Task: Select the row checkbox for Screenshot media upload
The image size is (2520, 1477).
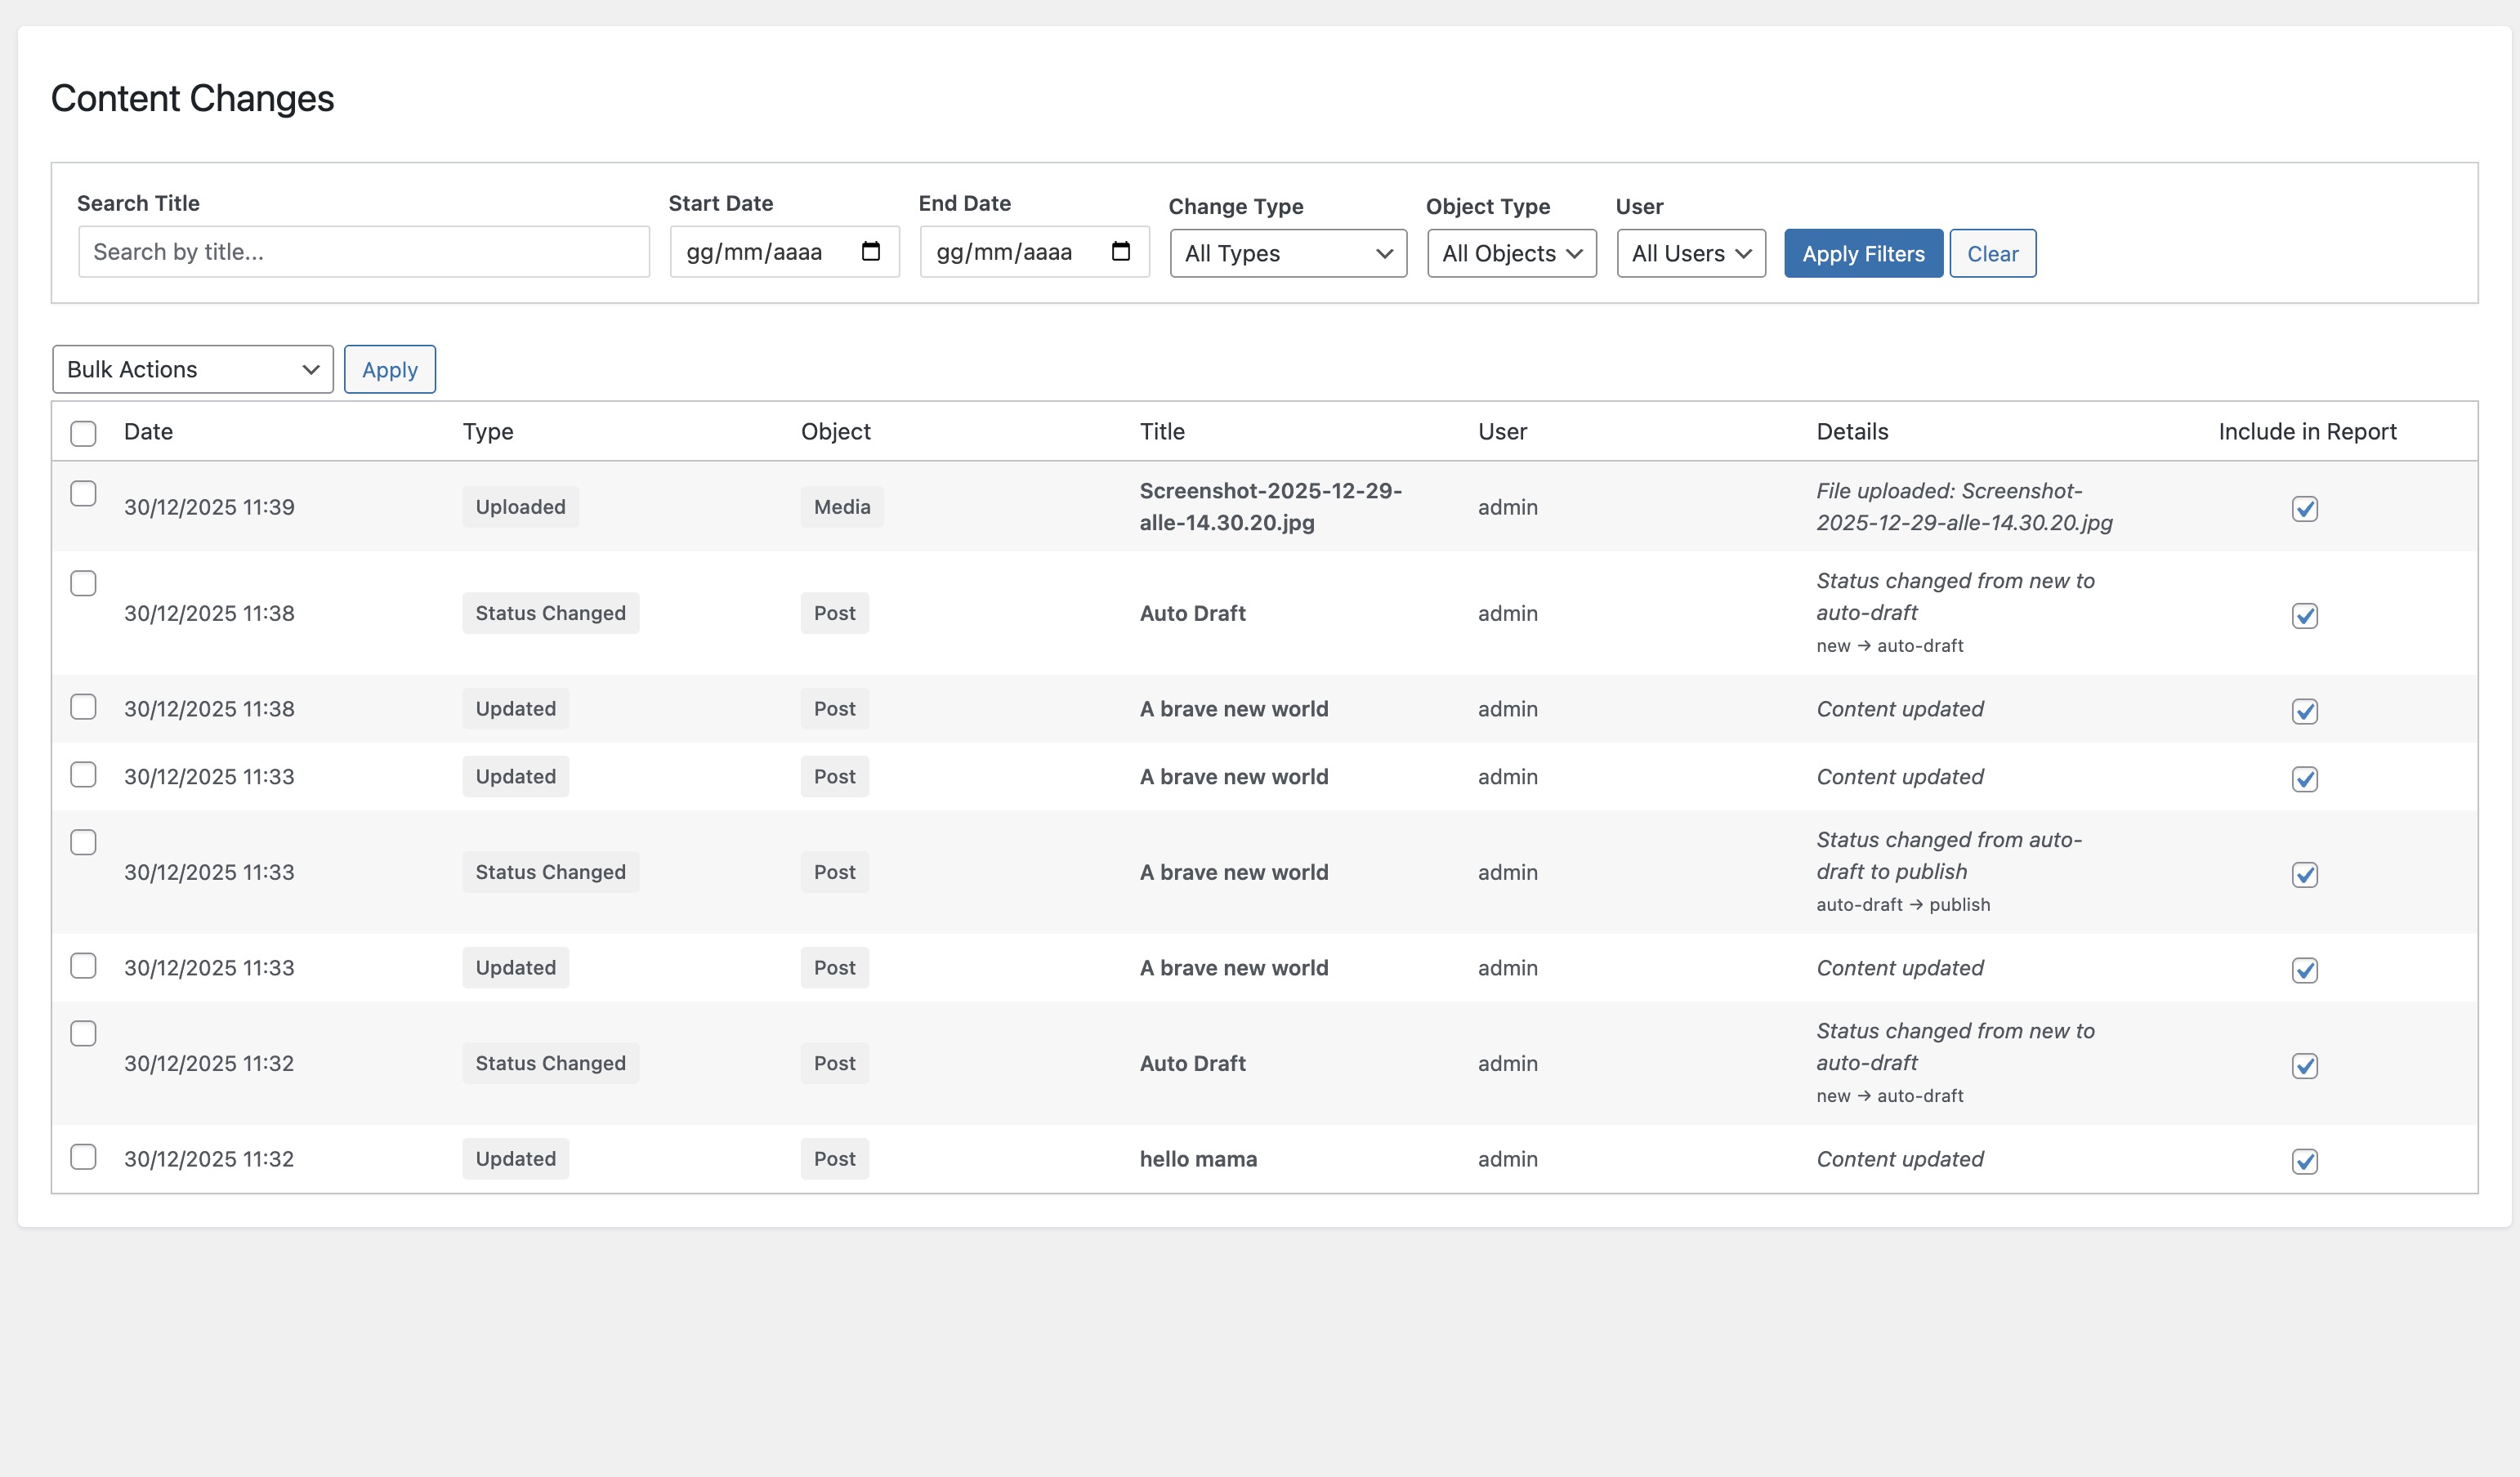Action: (83, 494)
